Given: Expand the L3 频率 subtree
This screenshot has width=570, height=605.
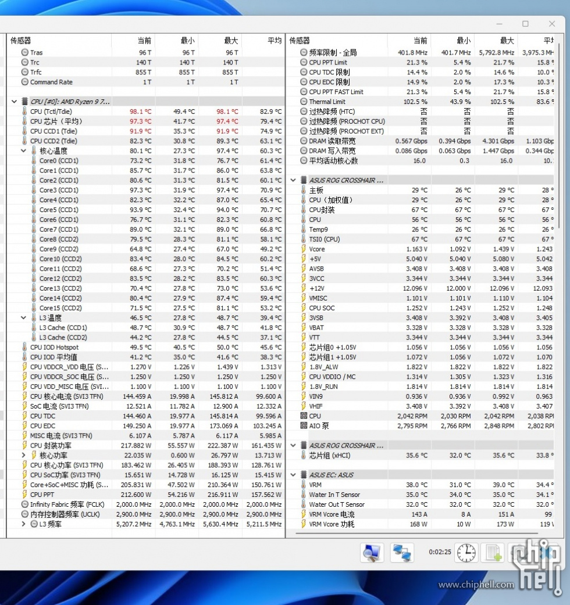Looking at the screenshot, I should point(24,524).
